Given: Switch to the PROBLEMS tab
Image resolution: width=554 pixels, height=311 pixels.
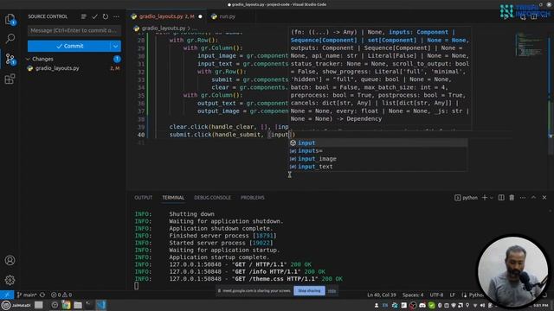Looking at the screenshot, I should pyautogui.click(x=253, y=198).
